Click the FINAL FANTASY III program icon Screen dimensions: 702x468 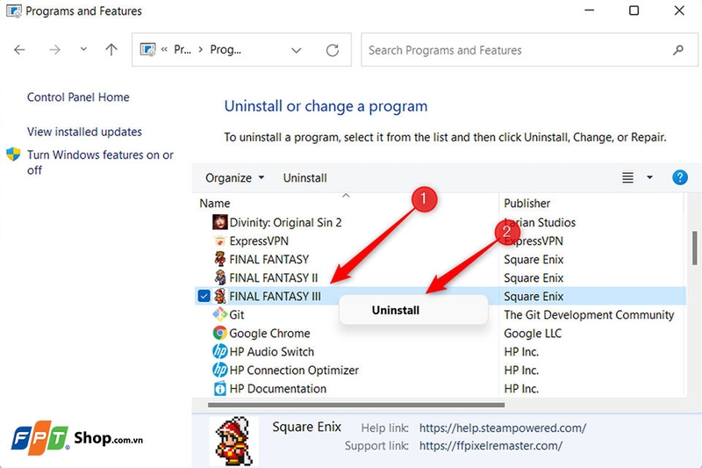click(x=220, y=296)
